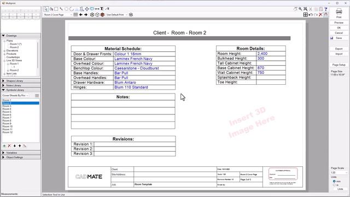Viewport: 350px width, 197px height.
Task: Move symbol up with up arrow
Action: point(20,146)
